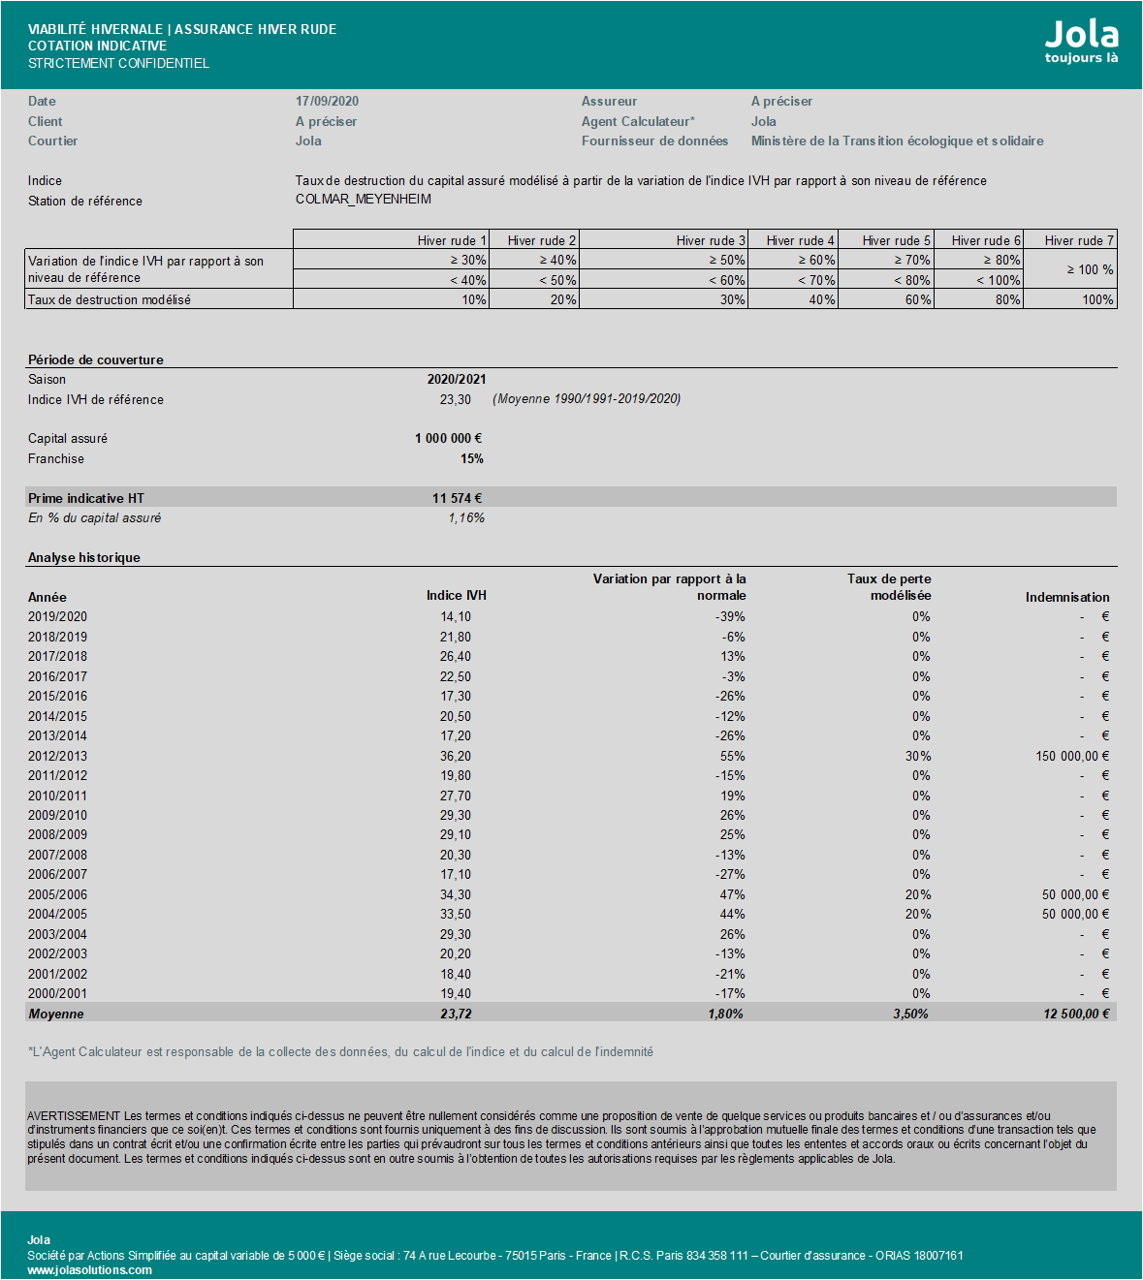The height and width of the screenshot is (1280, 1143).
Task: Select the '(Moyenne 1990/1991-2019/2020)' note
Action: 587,398
